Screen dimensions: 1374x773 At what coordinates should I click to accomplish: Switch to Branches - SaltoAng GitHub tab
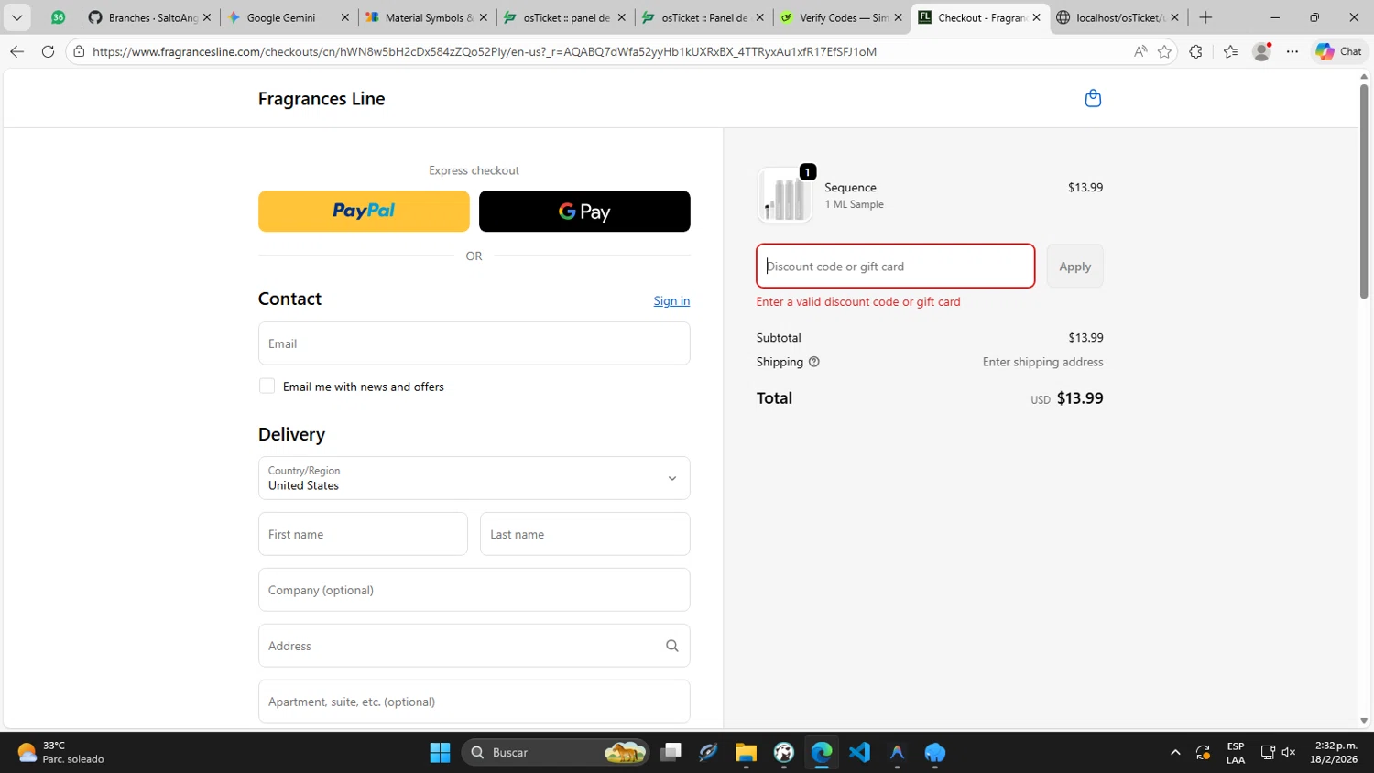point(150,17)
